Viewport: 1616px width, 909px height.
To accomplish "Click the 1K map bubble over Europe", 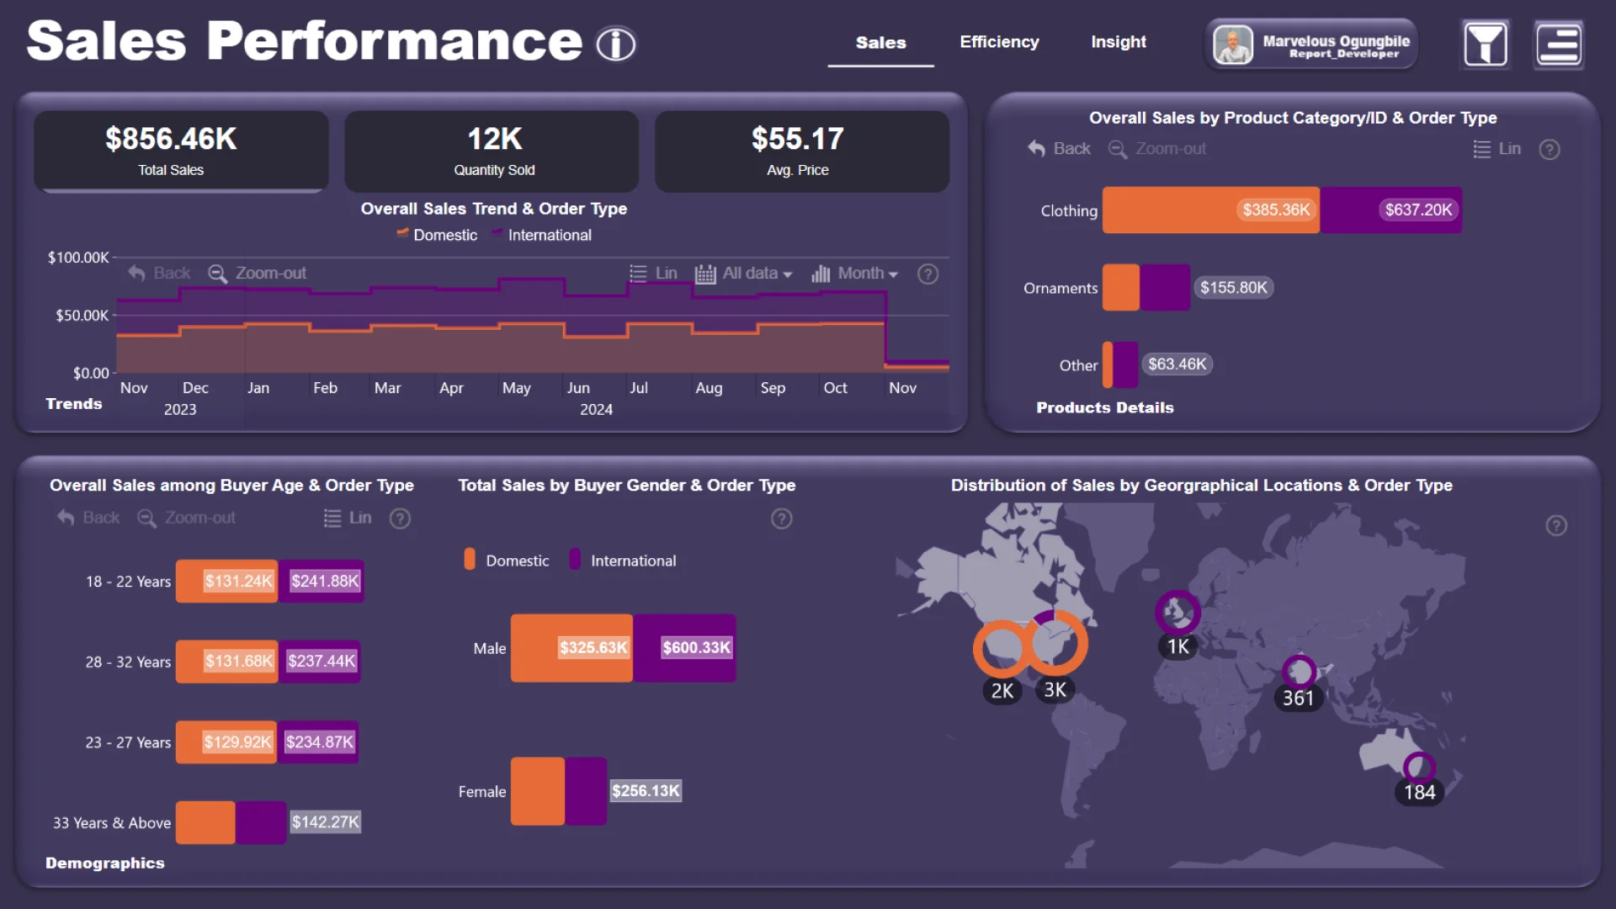I will [1177, 612].
